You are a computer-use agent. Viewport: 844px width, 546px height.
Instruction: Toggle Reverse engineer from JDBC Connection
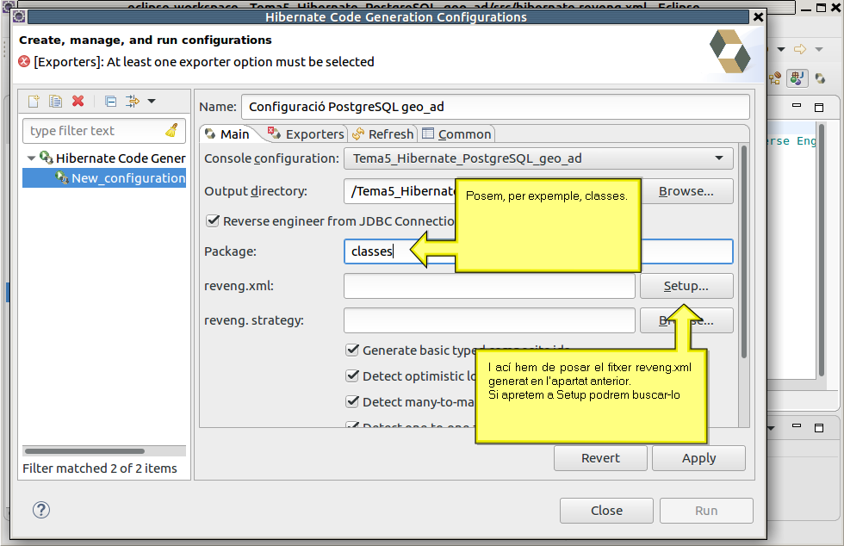(x=214, y=220)
